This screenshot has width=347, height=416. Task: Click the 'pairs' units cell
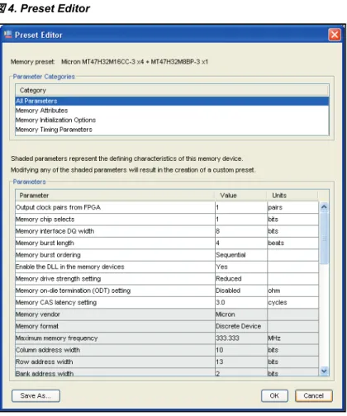point(293,207)
